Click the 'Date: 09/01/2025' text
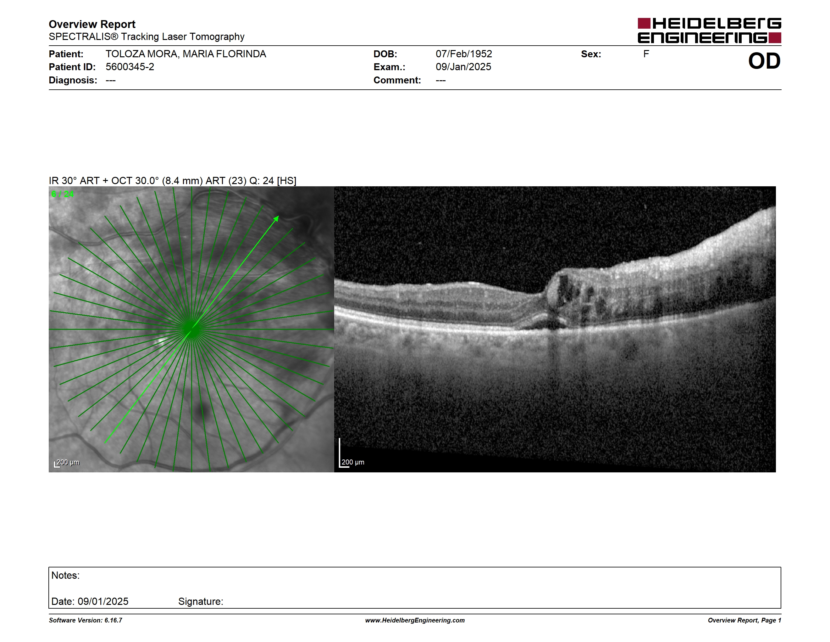830x642 pixels. 90,601
